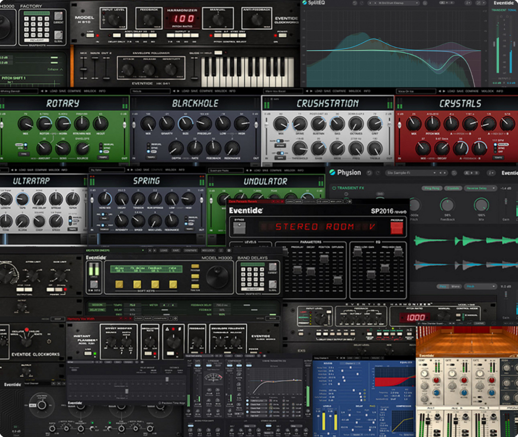The height and width of the screenshot is (437, 518).
Task: Select next preset arrow in SplitEQ preset bar
Action: point(375,3)
